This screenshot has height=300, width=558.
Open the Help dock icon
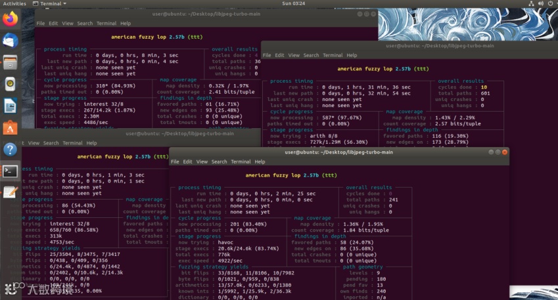tap(11, 150)
